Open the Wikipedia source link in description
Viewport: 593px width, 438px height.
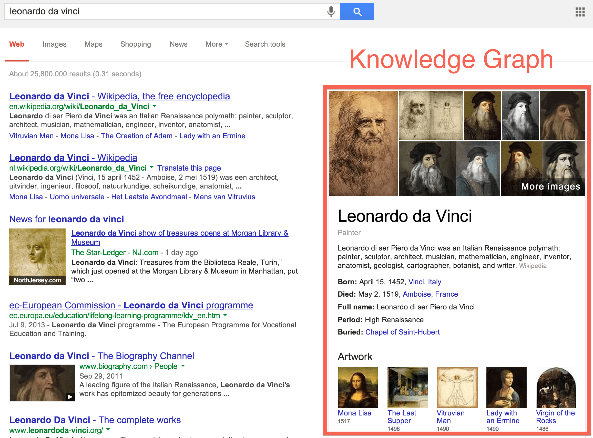tap(533, 266)
